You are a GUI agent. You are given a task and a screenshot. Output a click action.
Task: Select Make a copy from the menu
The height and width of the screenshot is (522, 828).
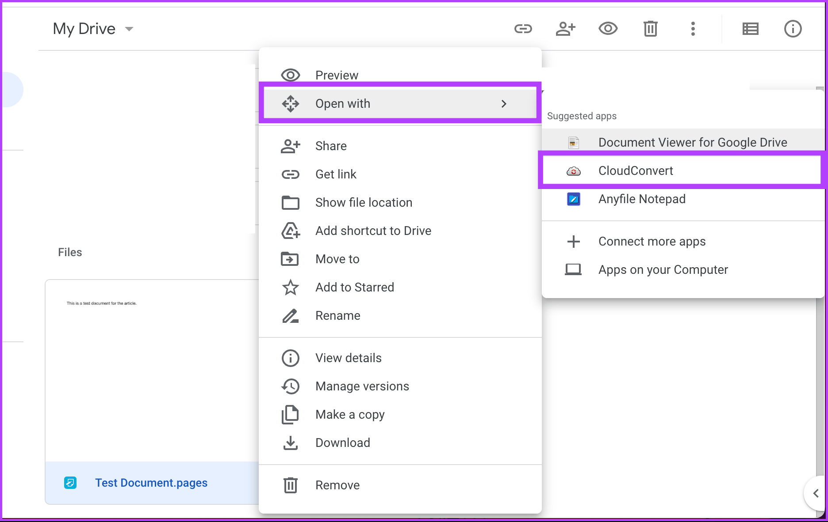click(350, 414)
